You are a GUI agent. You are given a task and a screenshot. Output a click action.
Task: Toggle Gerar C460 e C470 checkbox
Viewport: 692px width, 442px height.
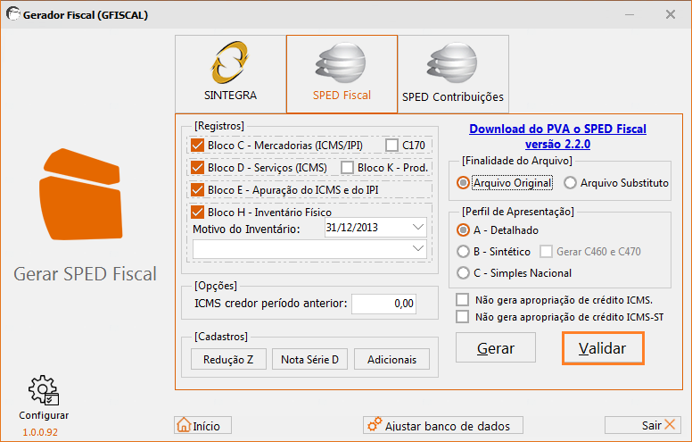[546, 252]
